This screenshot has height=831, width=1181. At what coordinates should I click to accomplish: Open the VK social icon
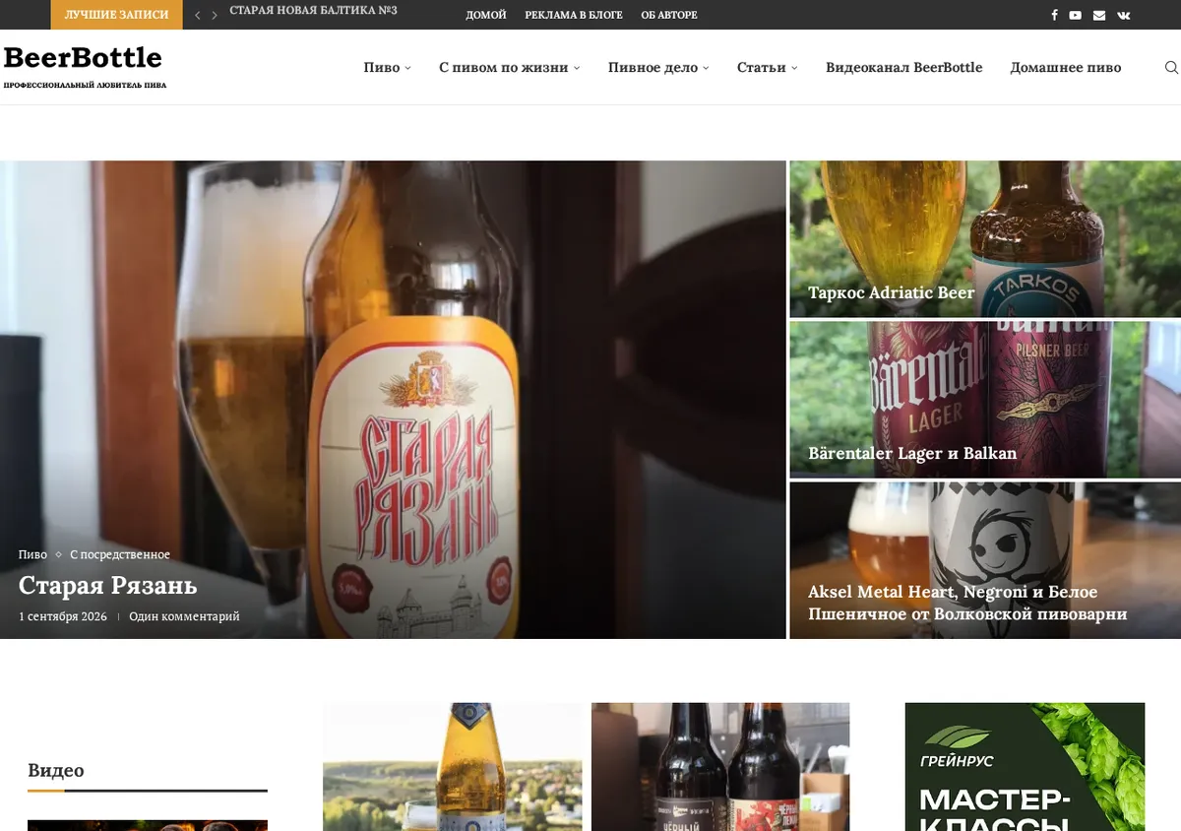click(1124, 15)
